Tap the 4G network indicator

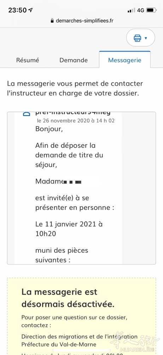tap(141, 10)
